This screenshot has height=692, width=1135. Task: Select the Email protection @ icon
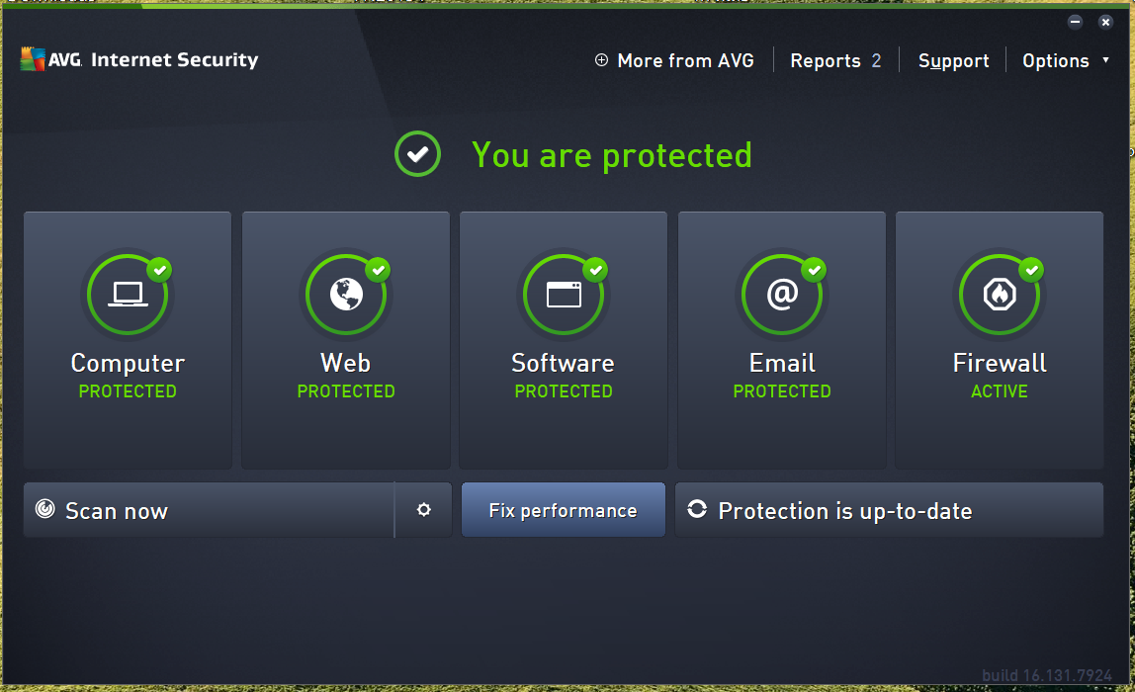[781, 294]
